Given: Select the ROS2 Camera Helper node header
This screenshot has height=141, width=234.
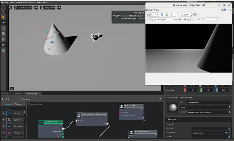Looking at the screenshot, I should [143, 132].
